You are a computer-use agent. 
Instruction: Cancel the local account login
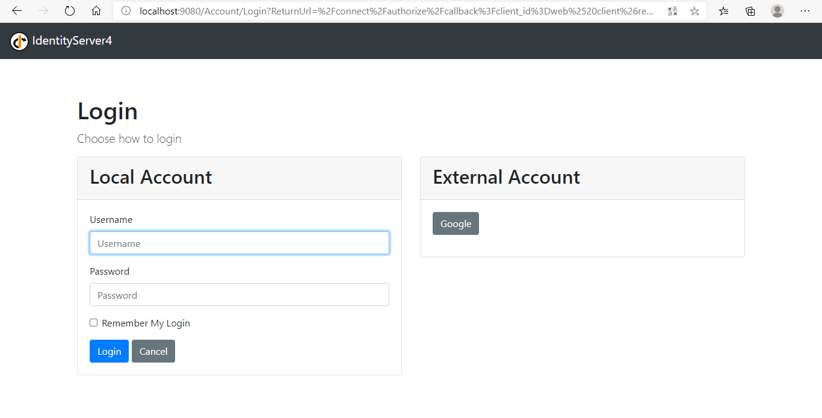click(x=153, y=351)
